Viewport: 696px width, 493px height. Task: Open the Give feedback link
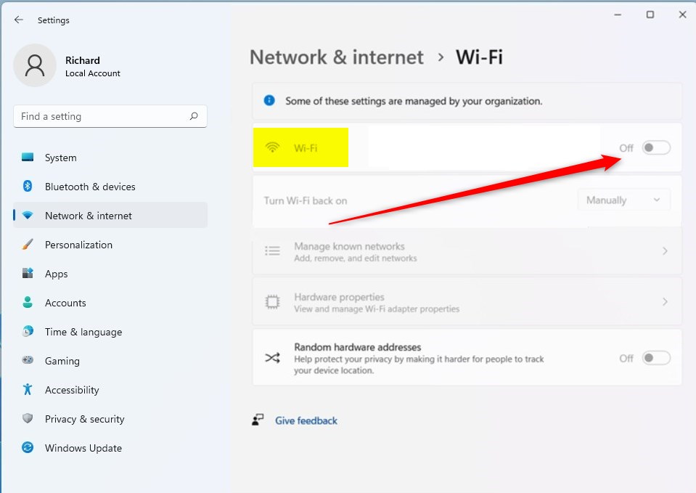306,420
